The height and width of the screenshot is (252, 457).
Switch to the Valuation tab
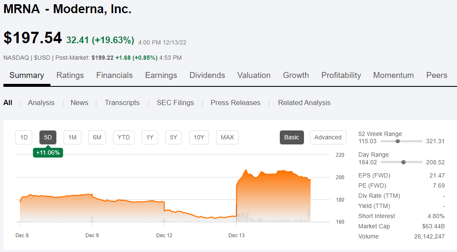click(254, 75)
